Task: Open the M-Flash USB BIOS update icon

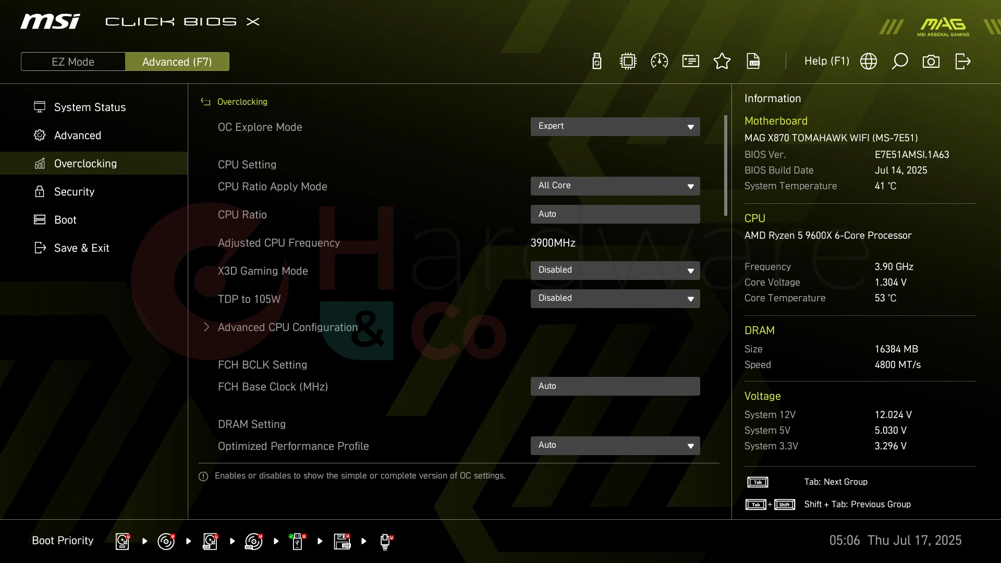Action: [x=597, y=62]
